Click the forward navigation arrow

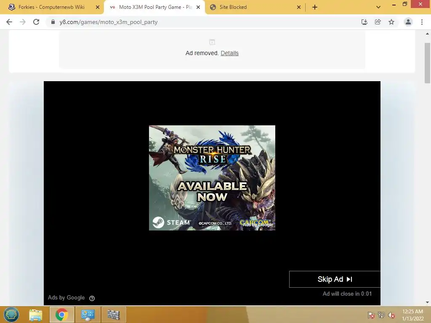click(x=23, y=22)
